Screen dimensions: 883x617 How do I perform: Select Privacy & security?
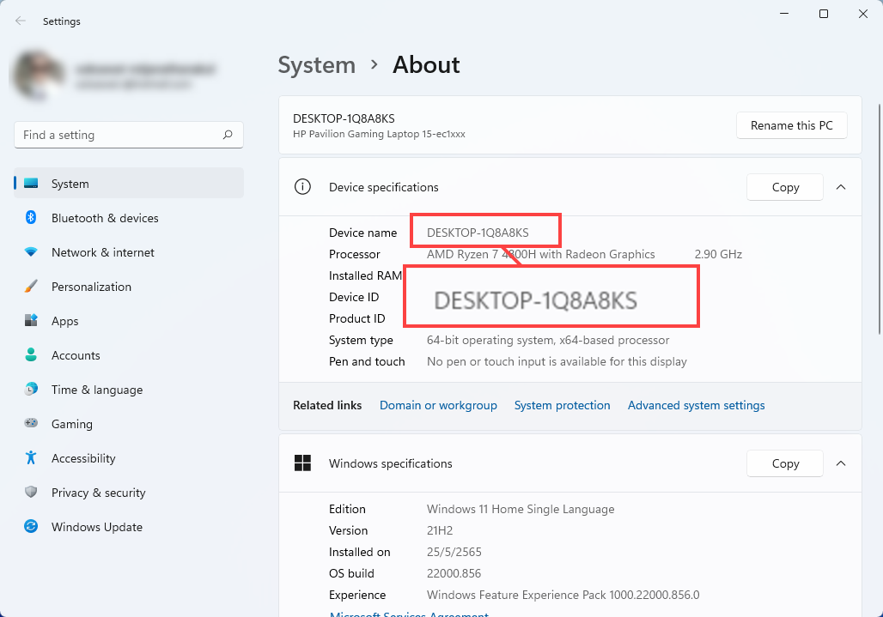pyautogui.click(x=129, y=492)
